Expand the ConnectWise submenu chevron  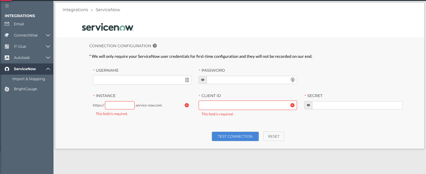point(48,35)
